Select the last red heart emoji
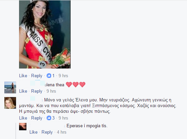 82,85
